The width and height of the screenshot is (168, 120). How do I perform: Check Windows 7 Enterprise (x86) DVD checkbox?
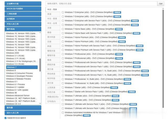pyautogui.click(x=63, y=16)
